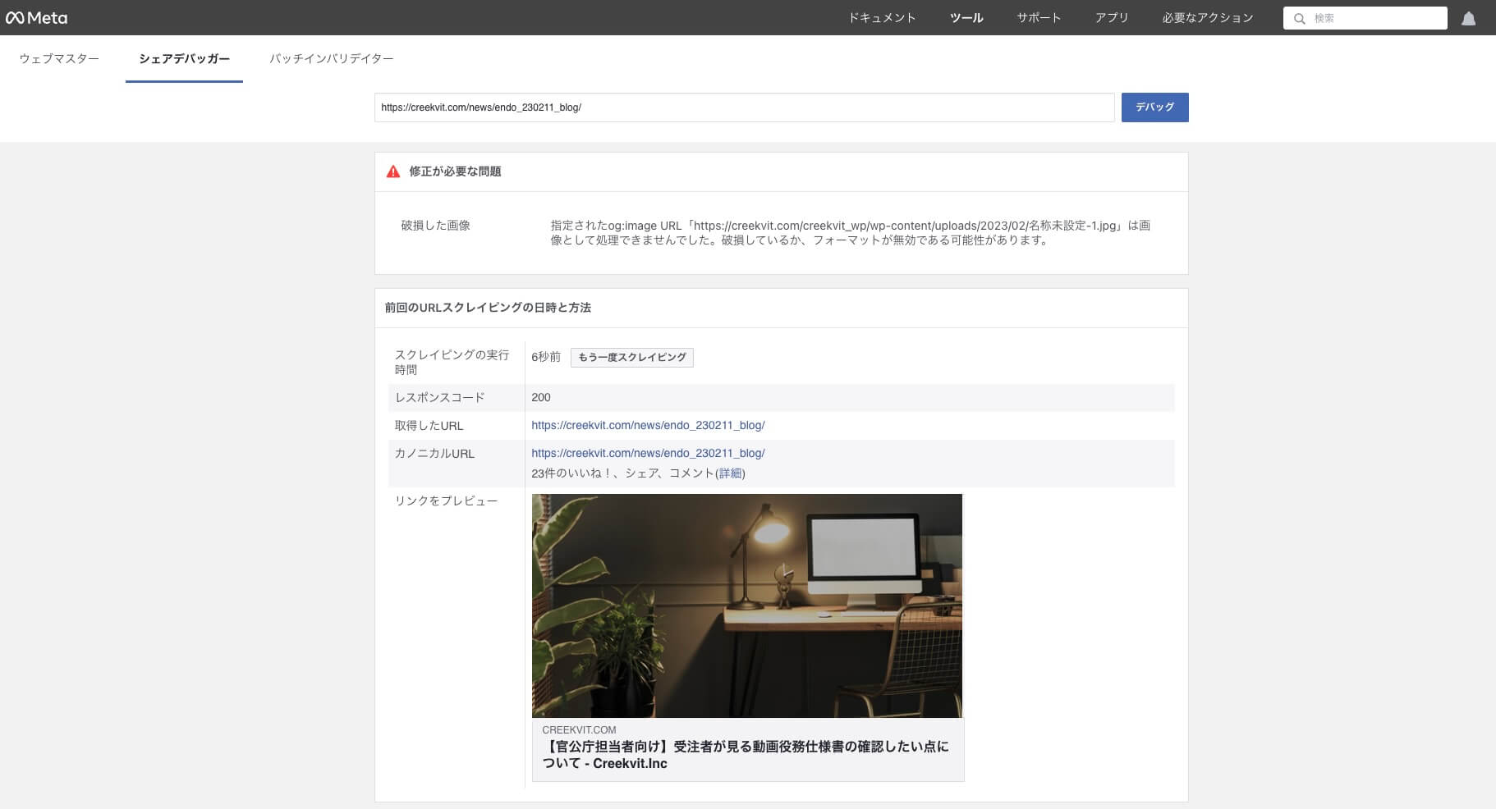Open the ツール menu
Image resolution: width=1496 pixels, height=809 pixels.
[966, 18]
